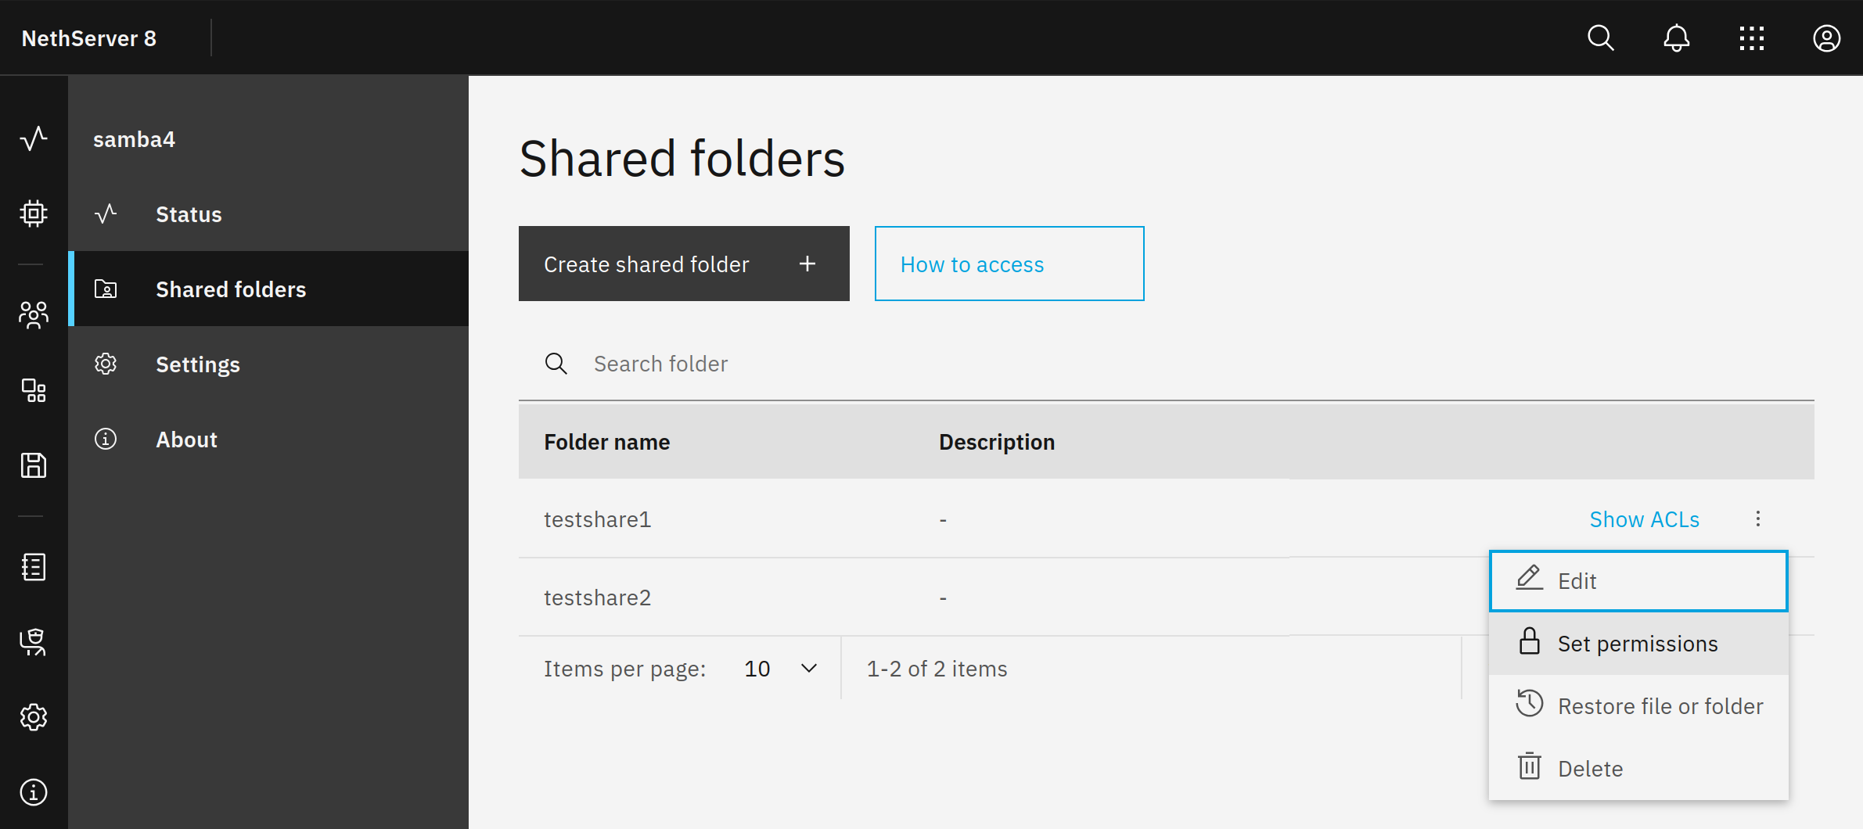Image resolution: width=1863 pixels, height=829 pixels.
Task: Click Create shared folder button
Action: [683, 264]
